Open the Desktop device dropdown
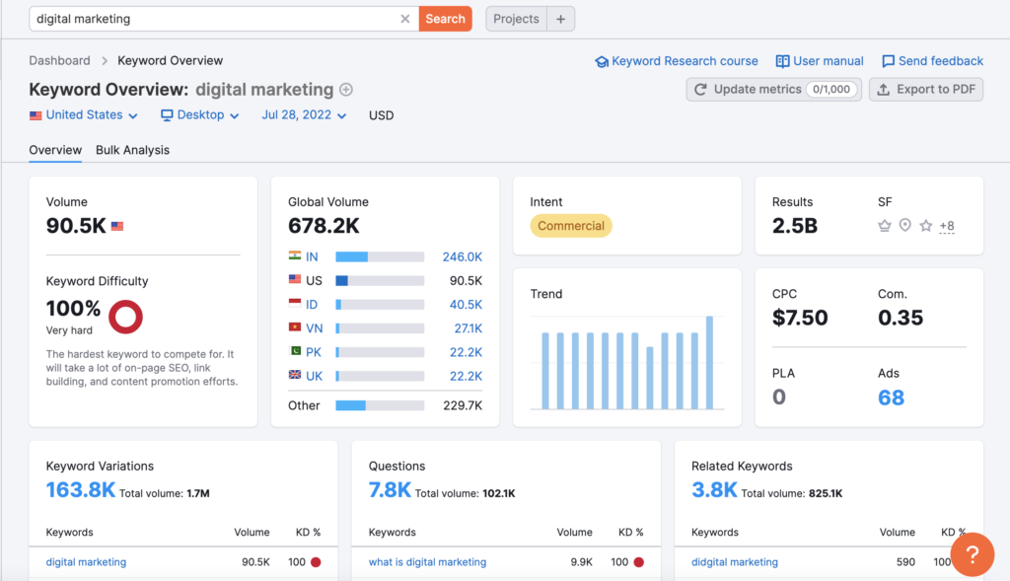This screenshot has height=581, width=1010. (x=199, y=115)
